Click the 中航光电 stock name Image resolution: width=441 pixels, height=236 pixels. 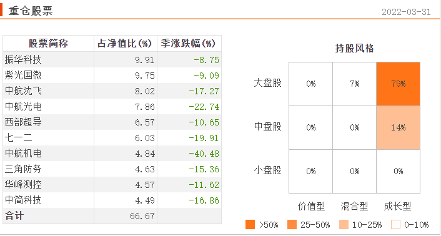coord(23,107)
